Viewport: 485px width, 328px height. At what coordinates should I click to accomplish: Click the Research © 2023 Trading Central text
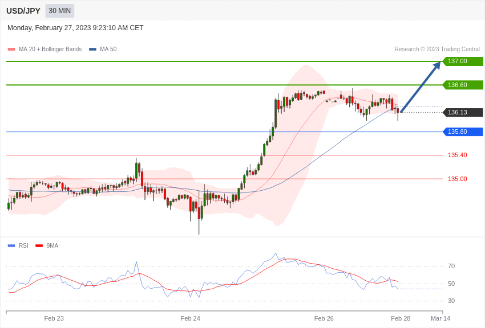click(437, 49)
